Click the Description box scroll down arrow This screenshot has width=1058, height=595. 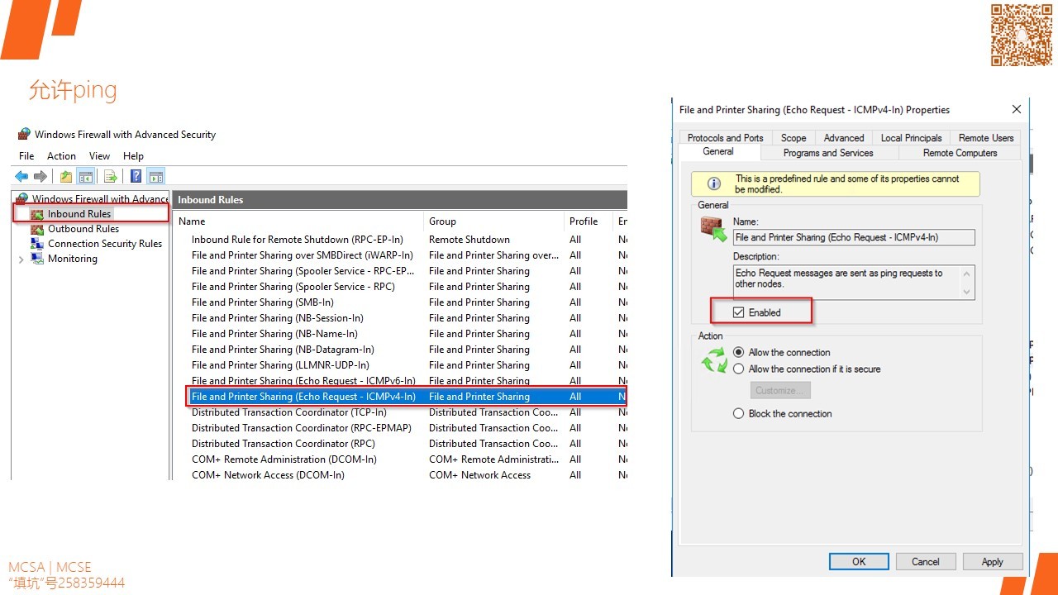click(x=967, y=292)
